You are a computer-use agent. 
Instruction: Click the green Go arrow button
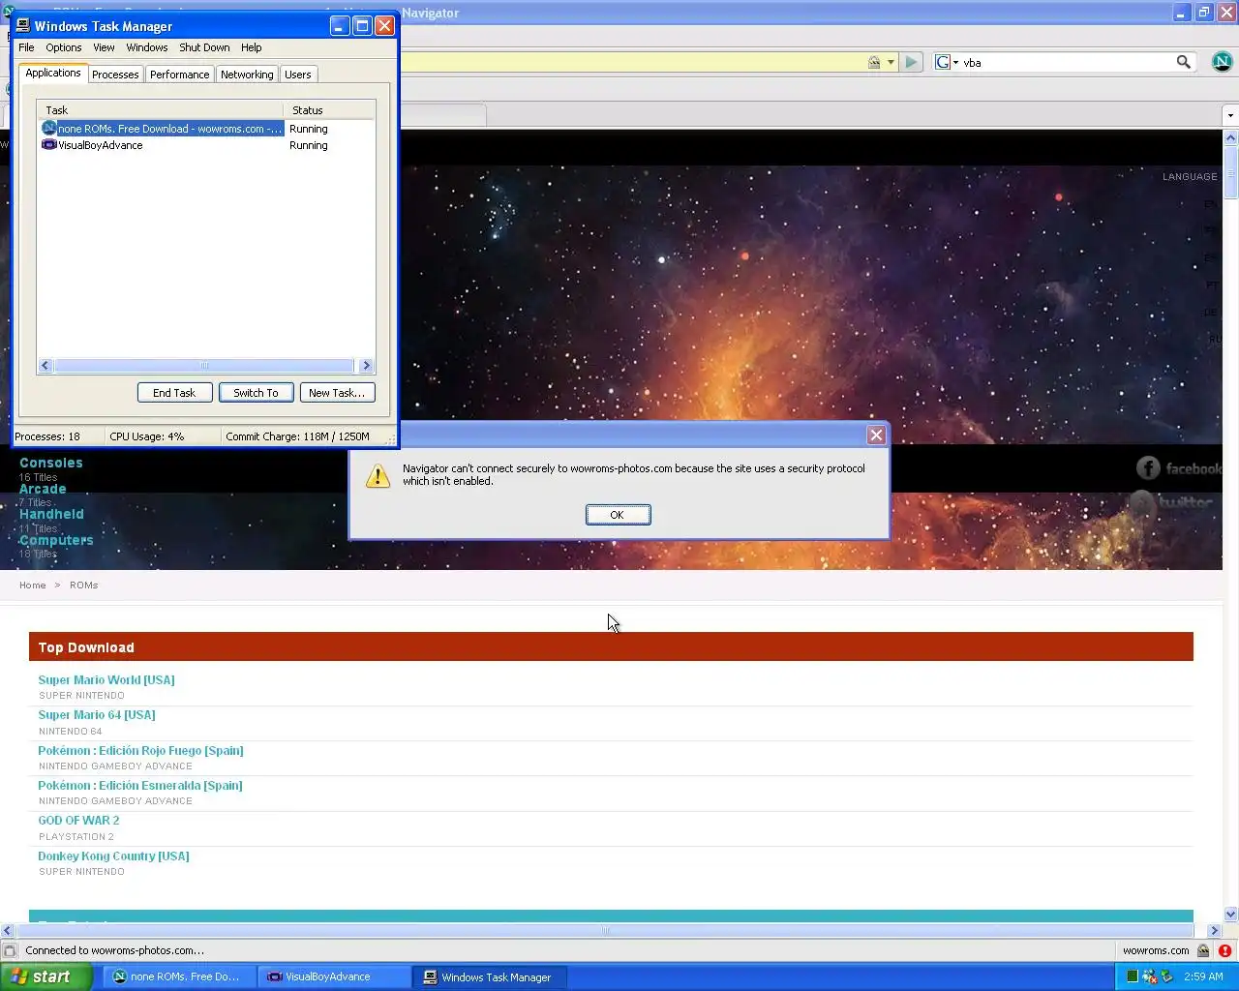point(911,62)
